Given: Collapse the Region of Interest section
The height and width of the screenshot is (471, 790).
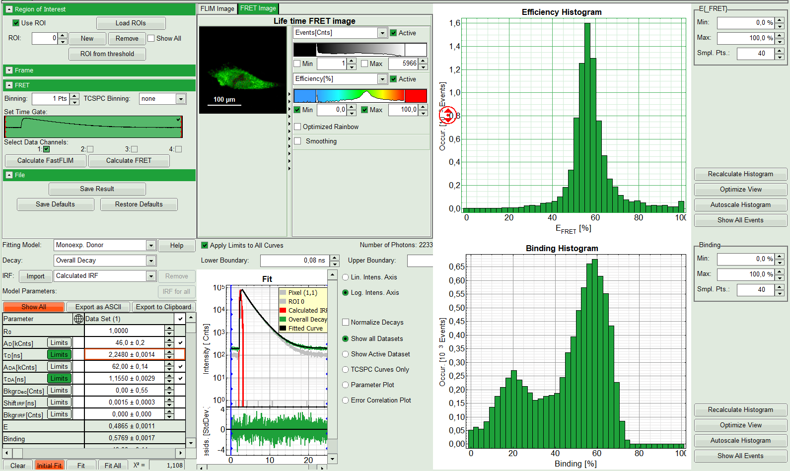Looking at the screenshot, I should click(x=9, y=9).
